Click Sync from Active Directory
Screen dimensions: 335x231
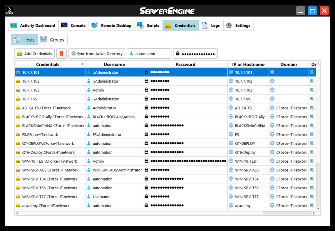(x=97, y=53)
